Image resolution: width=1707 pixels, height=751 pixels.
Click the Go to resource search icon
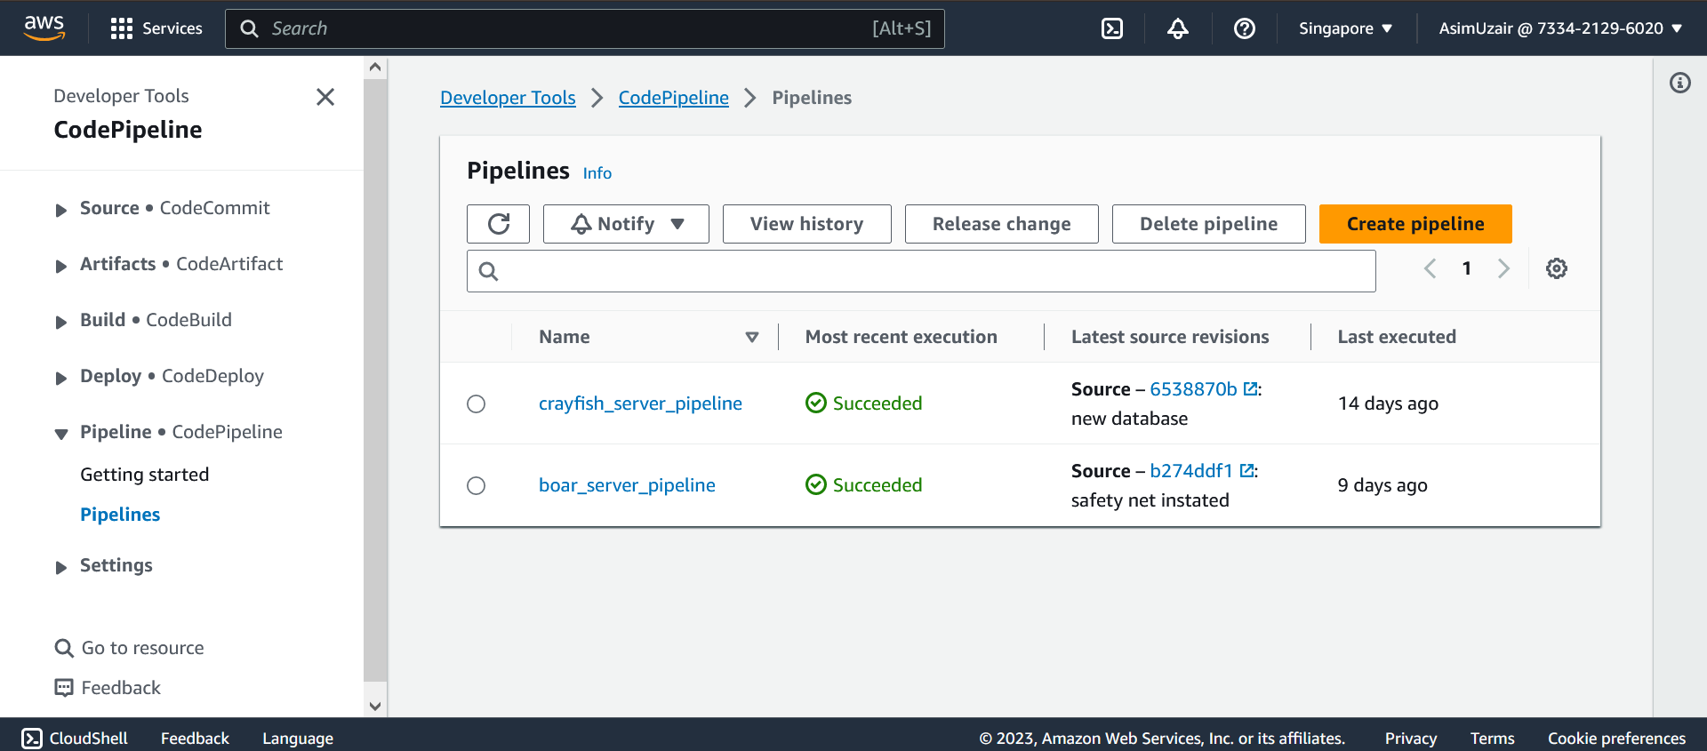point(64,648)
